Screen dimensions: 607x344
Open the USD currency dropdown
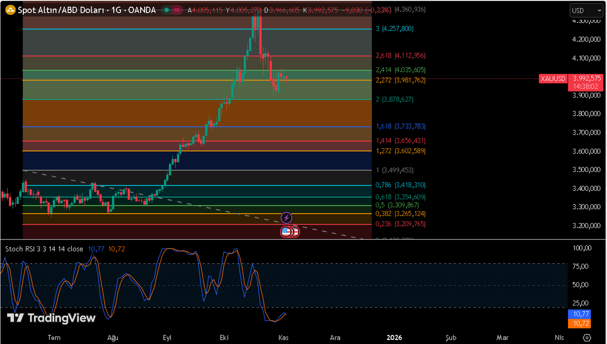(586, 10)
